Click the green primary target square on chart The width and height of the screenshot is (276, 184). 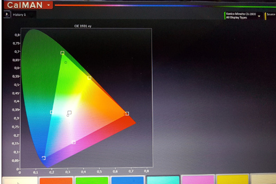pos(62,53)
